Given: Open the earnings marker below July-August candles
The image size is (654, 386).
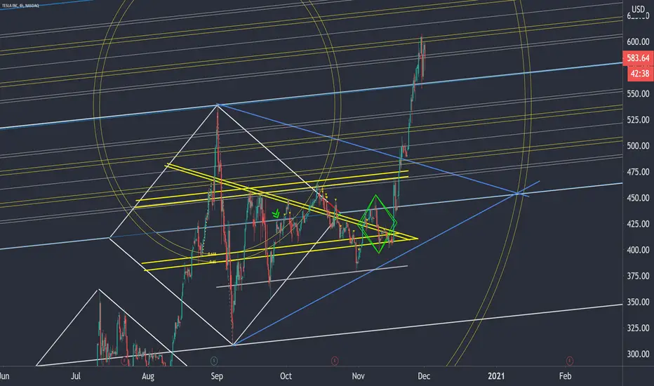Looking at the screenshot, I should point(124,361).
